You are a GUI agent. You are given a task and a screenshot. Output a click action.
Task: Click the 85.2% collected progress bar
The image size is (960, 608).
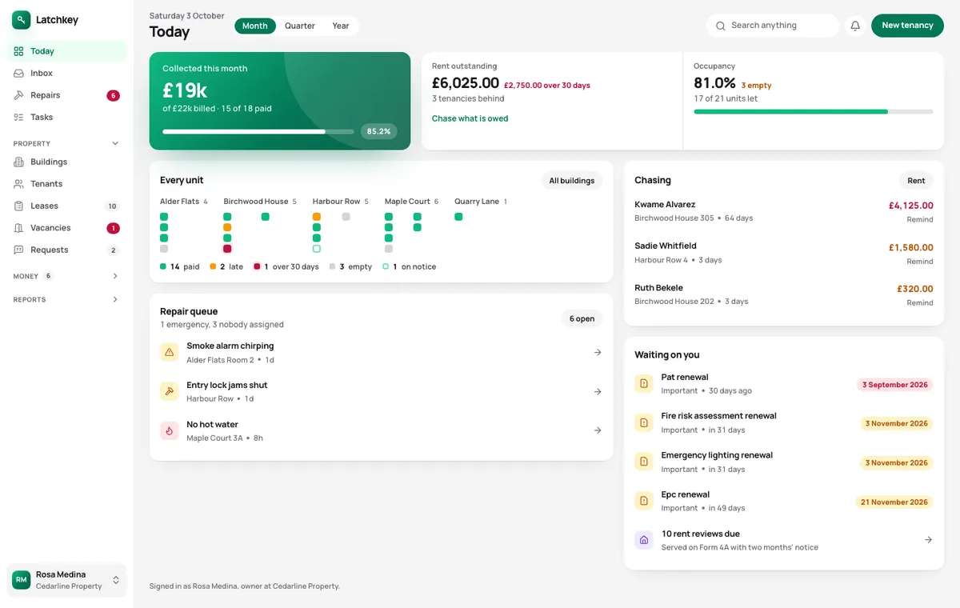pyautogui.click(x=258, y=131)
